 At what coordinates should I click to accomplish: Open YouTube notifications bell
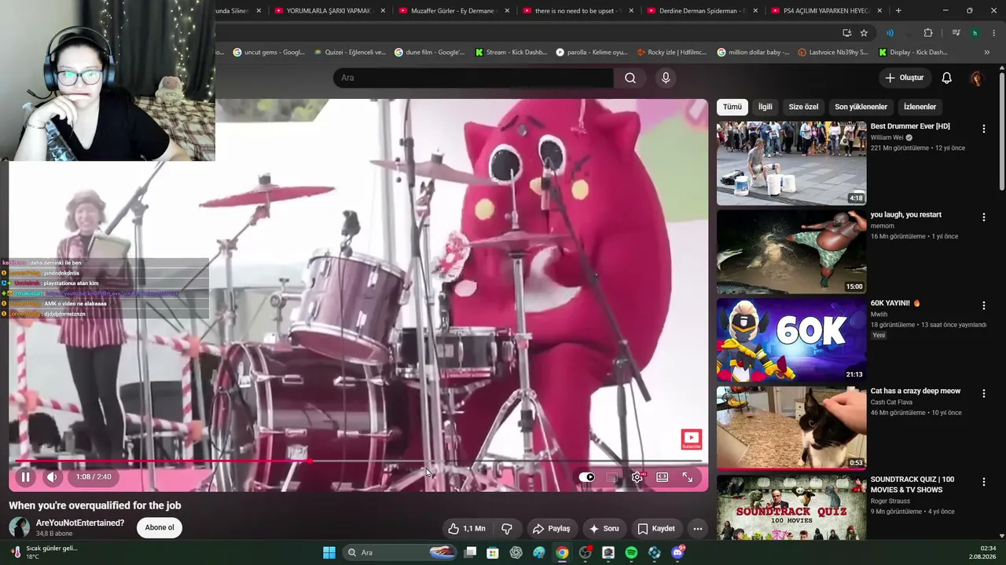(947, 78)
